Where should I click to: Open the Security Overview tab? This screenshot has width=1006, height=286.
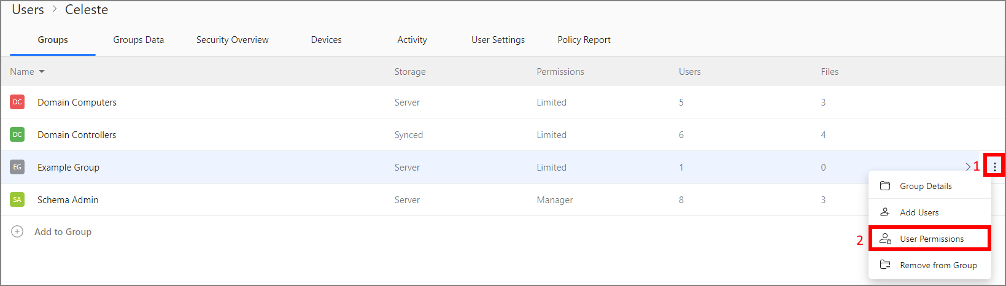coord(232,40)
